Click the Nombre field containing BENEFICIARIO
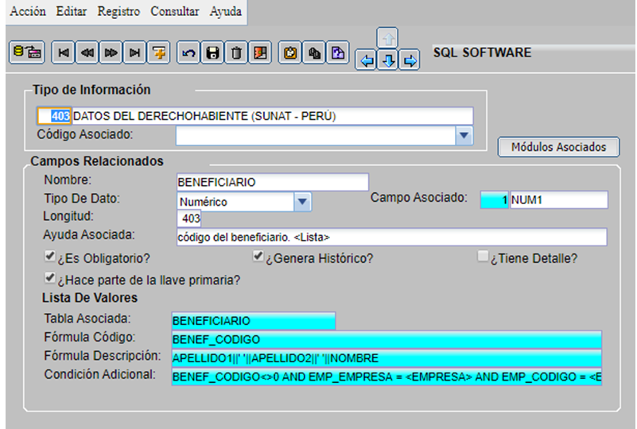 (x=272, y=182)
